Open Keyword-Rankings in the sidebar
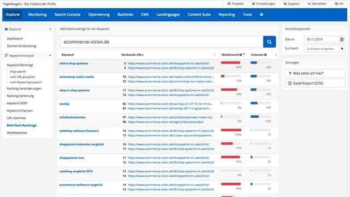 (x=20, y=65)
